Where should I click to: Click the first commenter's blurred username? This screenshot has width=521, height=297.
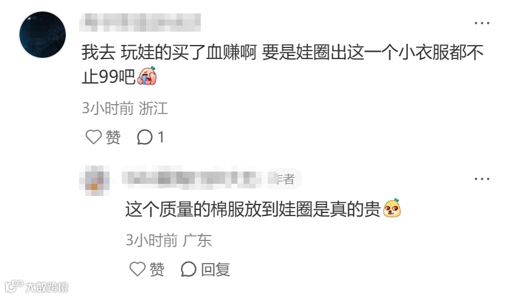(140, 23)
